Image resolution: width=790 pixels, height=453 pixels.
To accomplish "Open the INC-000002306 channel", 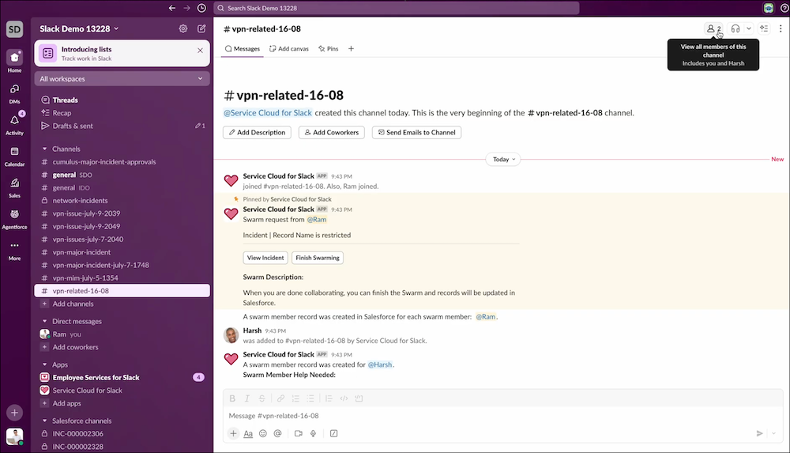I will (x=122, y=433).
